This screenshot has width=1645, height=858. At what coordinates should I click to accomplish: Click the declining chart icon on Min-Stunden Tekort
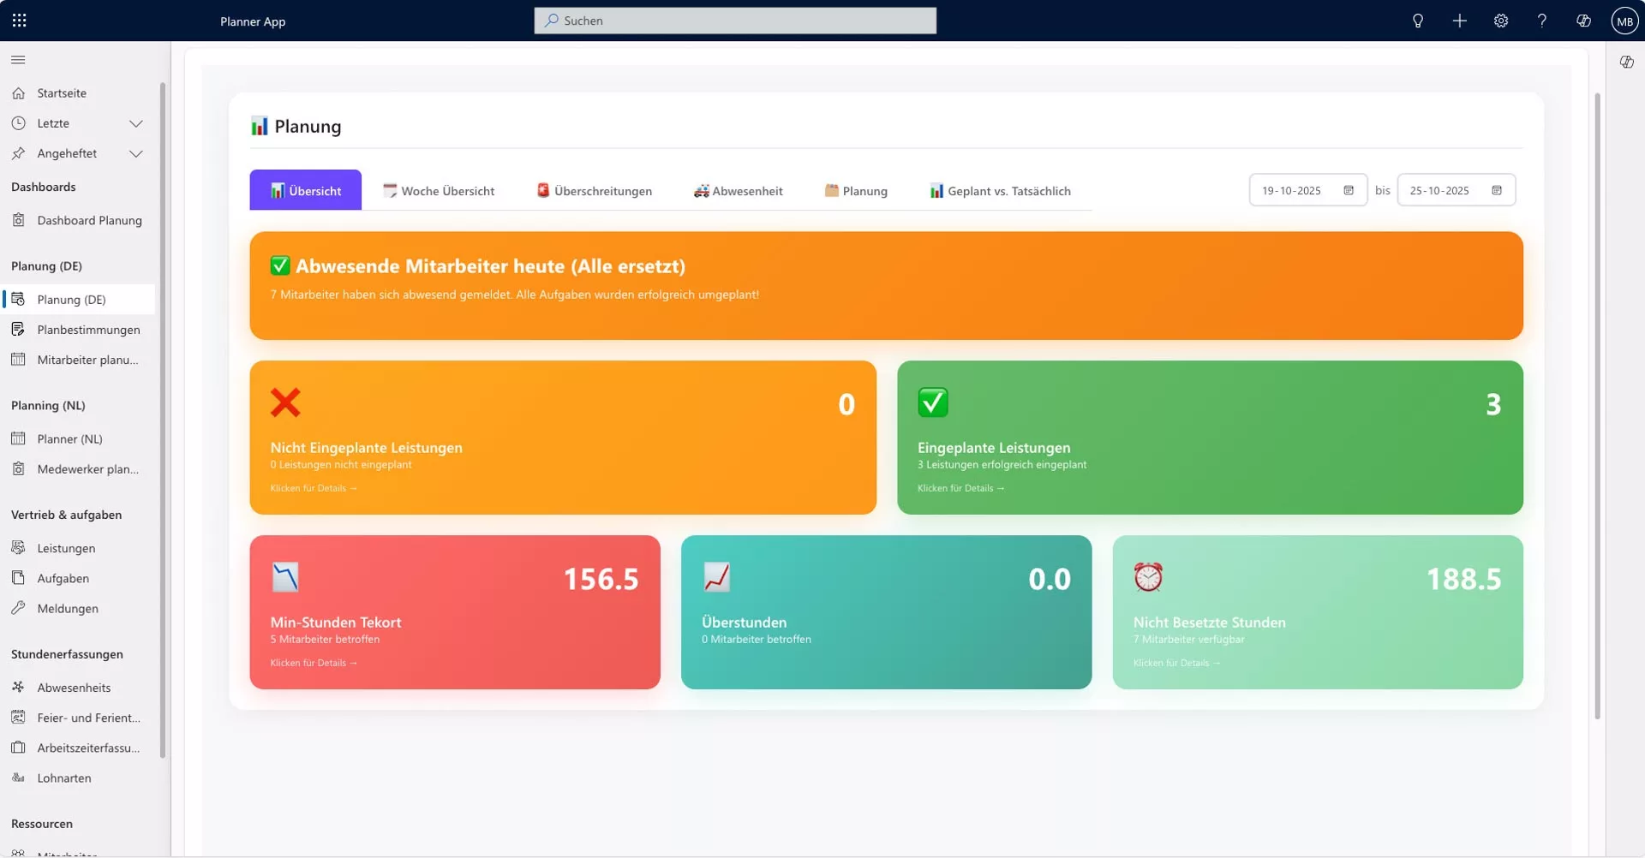pyautogui.click(x=285, y=577)
